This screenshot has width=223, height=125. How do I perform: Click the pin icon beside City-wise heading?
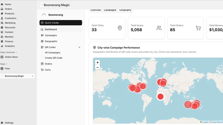click(x=94, y=47)
